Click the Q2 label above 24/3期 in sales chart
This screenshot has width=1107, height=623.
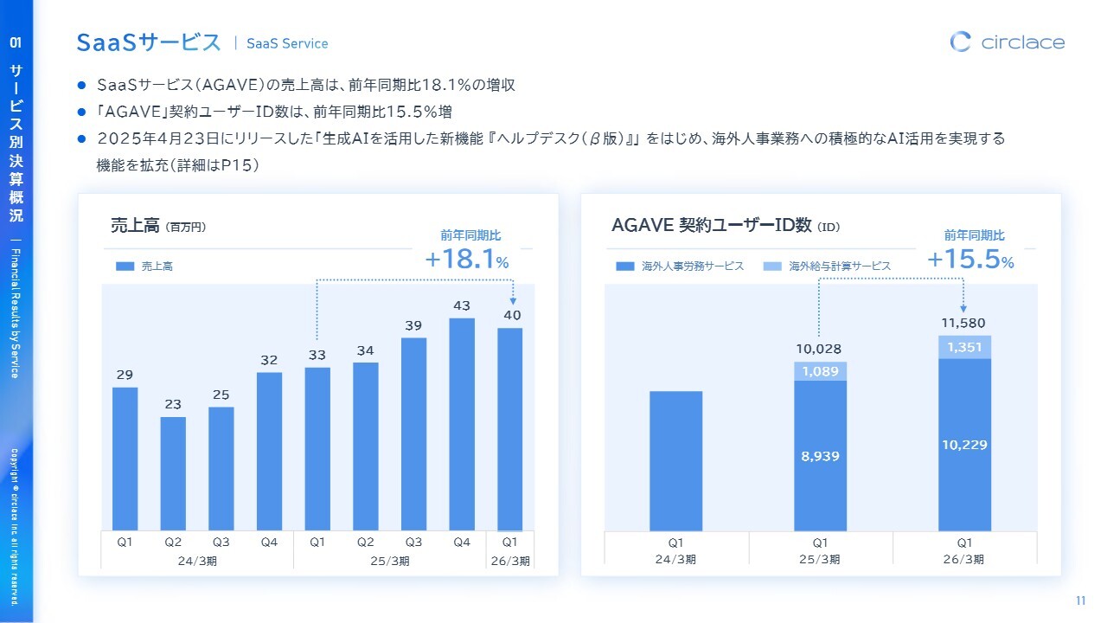pyautogui.click(x=173, y=543)
